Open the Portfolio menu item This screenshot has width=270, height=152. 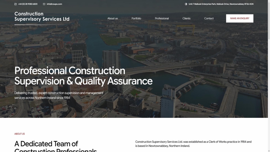(x=136, y=18)
